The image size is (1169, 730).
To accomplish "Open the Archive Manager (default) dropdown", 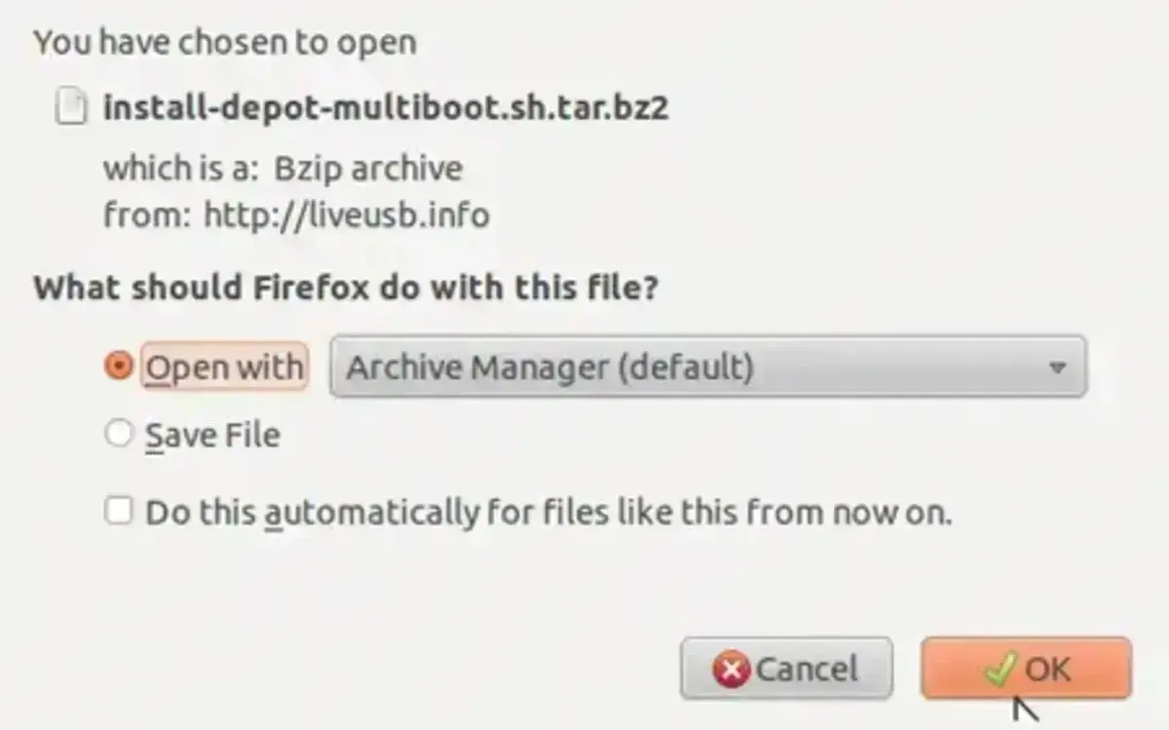I will [706, 367].
